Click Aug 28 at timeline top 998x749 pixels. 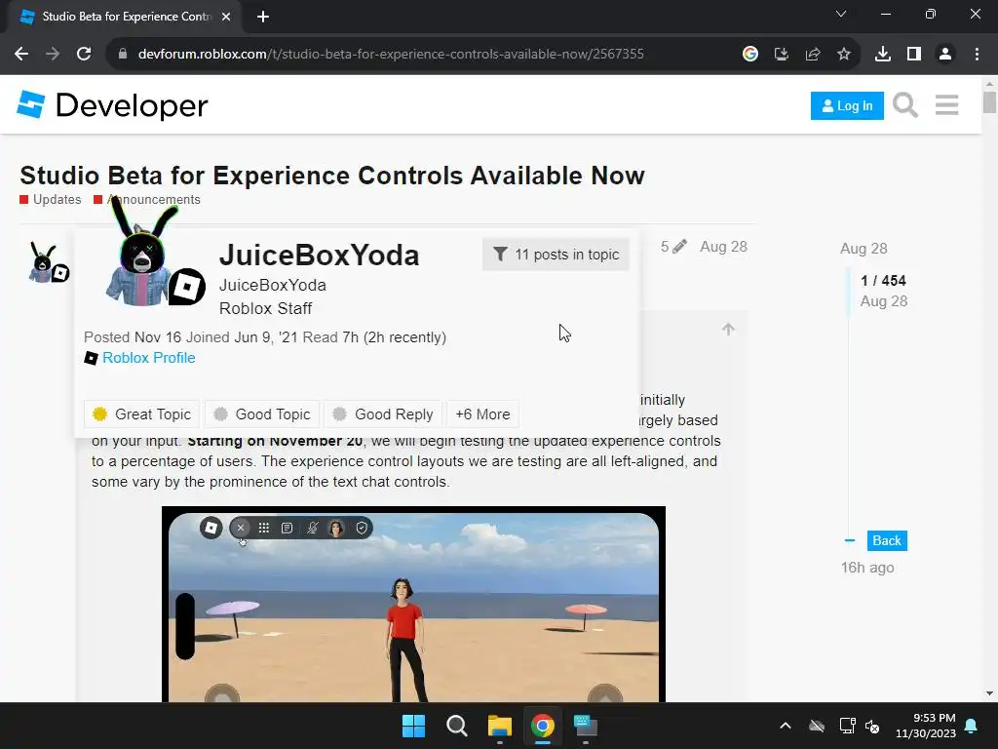point(864,249)
